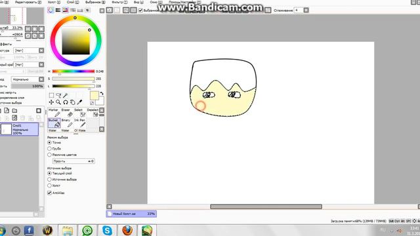Activate the move layer tool
The height and width of the screenshot is (236, 420).
[x=51, y=102]
